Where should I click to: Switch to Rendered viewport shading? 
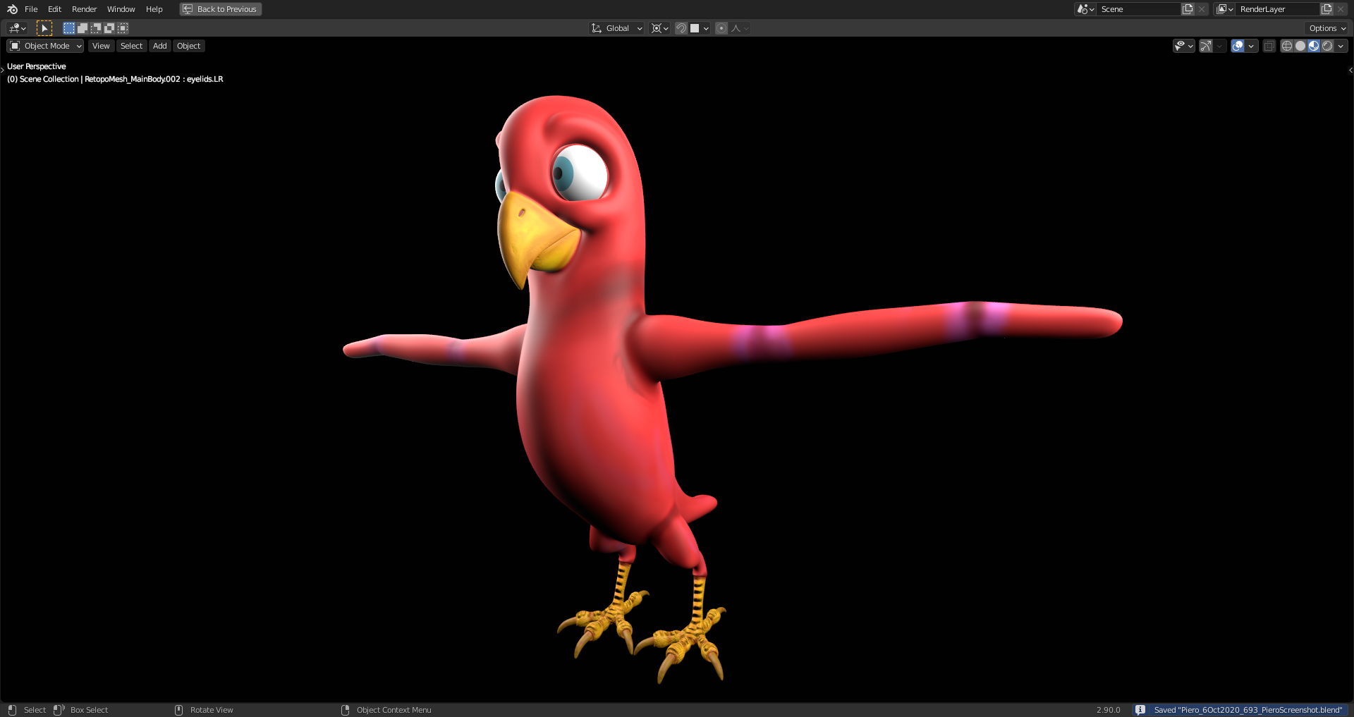pyautogui.click(x=1329, y=45)
